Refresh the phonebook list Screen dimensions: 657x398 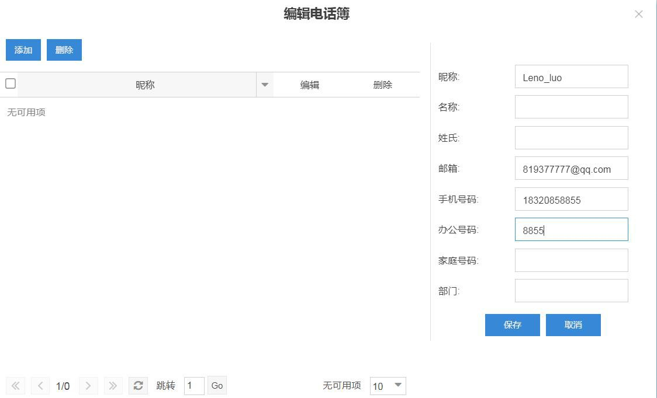(138, 385)
